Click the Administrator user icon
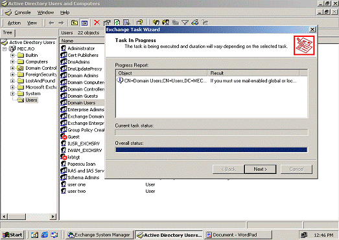The width and height of the screenshot is (339, 240). 64,48
